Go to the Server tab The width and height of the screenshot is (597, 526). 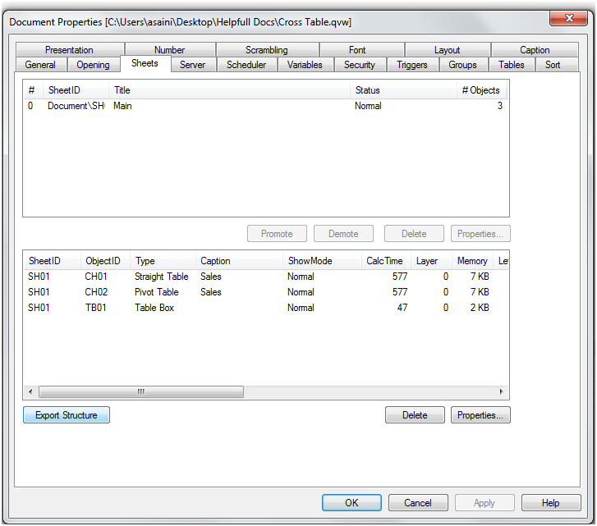point(192,65)
